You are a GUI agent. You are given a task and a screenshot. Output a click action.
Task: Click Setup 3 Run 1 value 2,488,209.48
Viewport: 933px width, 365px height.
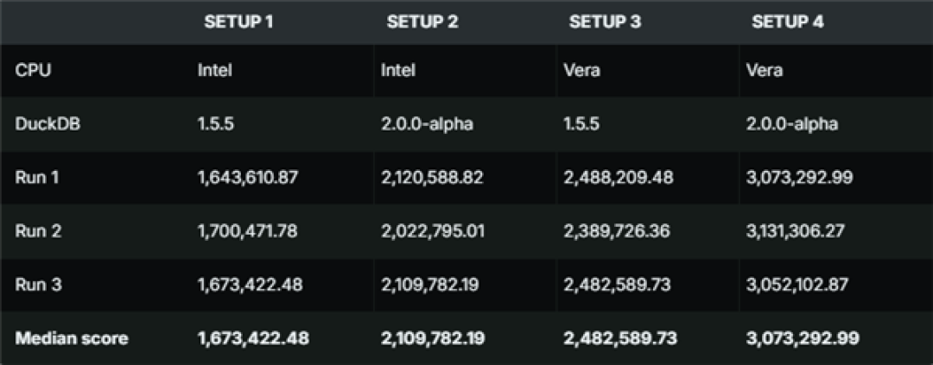click(x=619, y=178)
